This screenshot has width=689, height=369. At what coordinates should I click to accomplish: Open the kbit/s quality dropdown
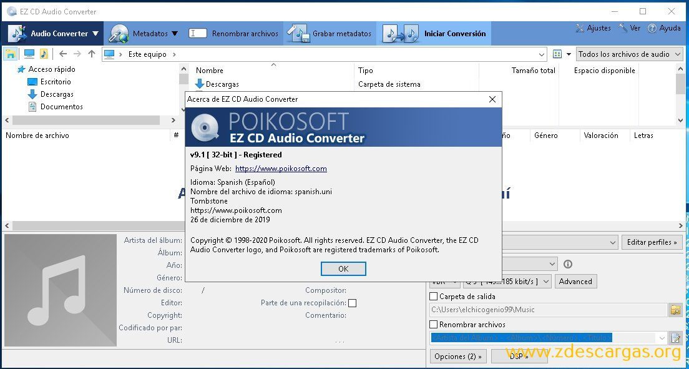pos(507,282)
